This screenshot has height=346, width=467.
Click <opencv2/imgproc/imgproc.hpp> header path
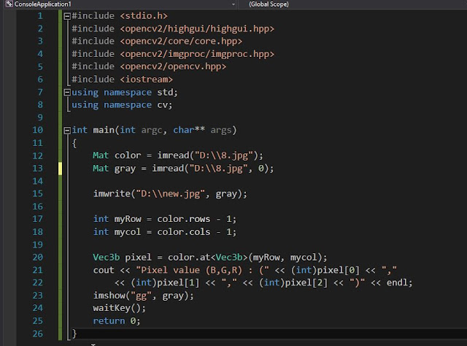pos(197,54)
